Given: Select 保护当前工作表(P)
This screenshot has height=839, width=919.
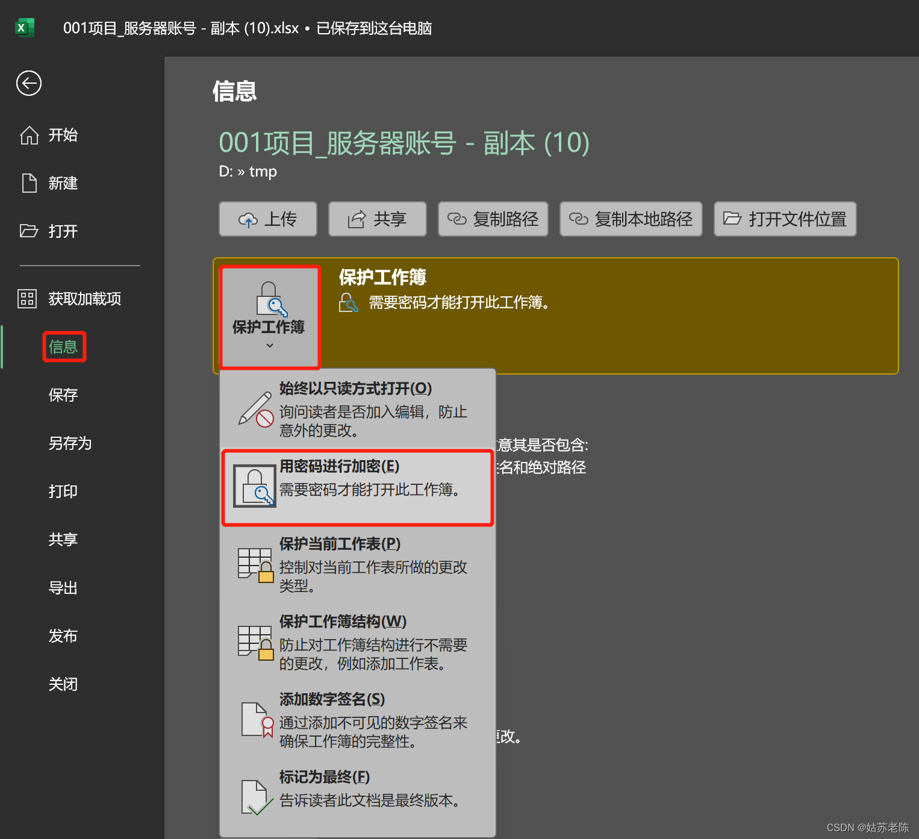Looking at the screenshot, I should [358, 564].
